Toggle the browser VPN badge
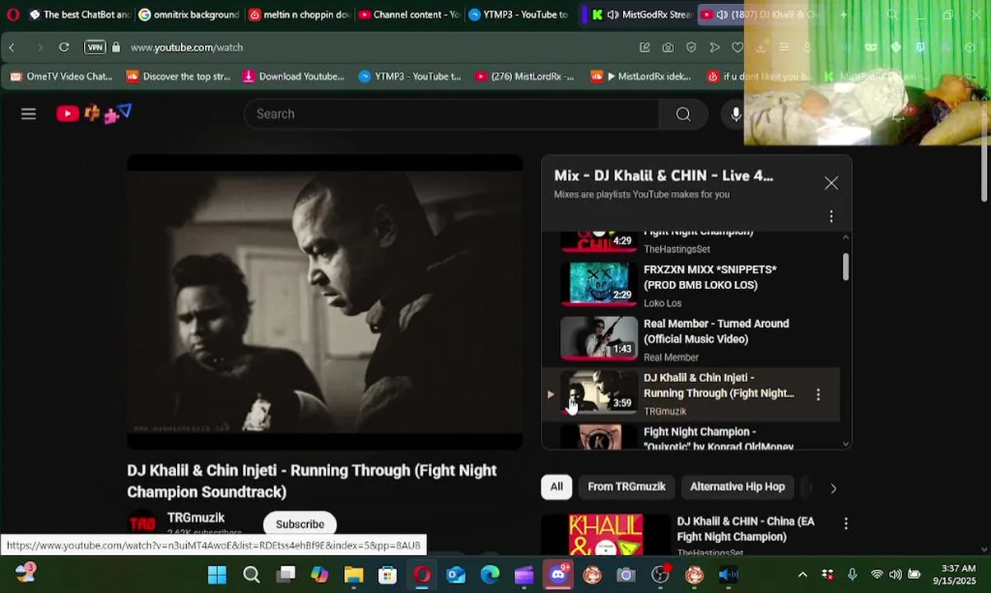 click(95, 47)
